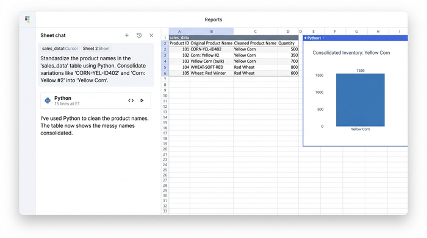
Task: Select column A header
Action: coord(179,32)
